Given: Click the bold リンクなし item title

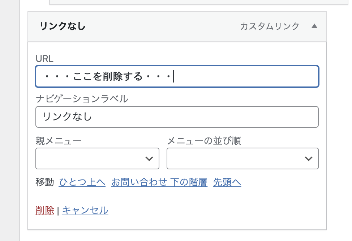Looking at the screenshot, I should pos(63,26).
